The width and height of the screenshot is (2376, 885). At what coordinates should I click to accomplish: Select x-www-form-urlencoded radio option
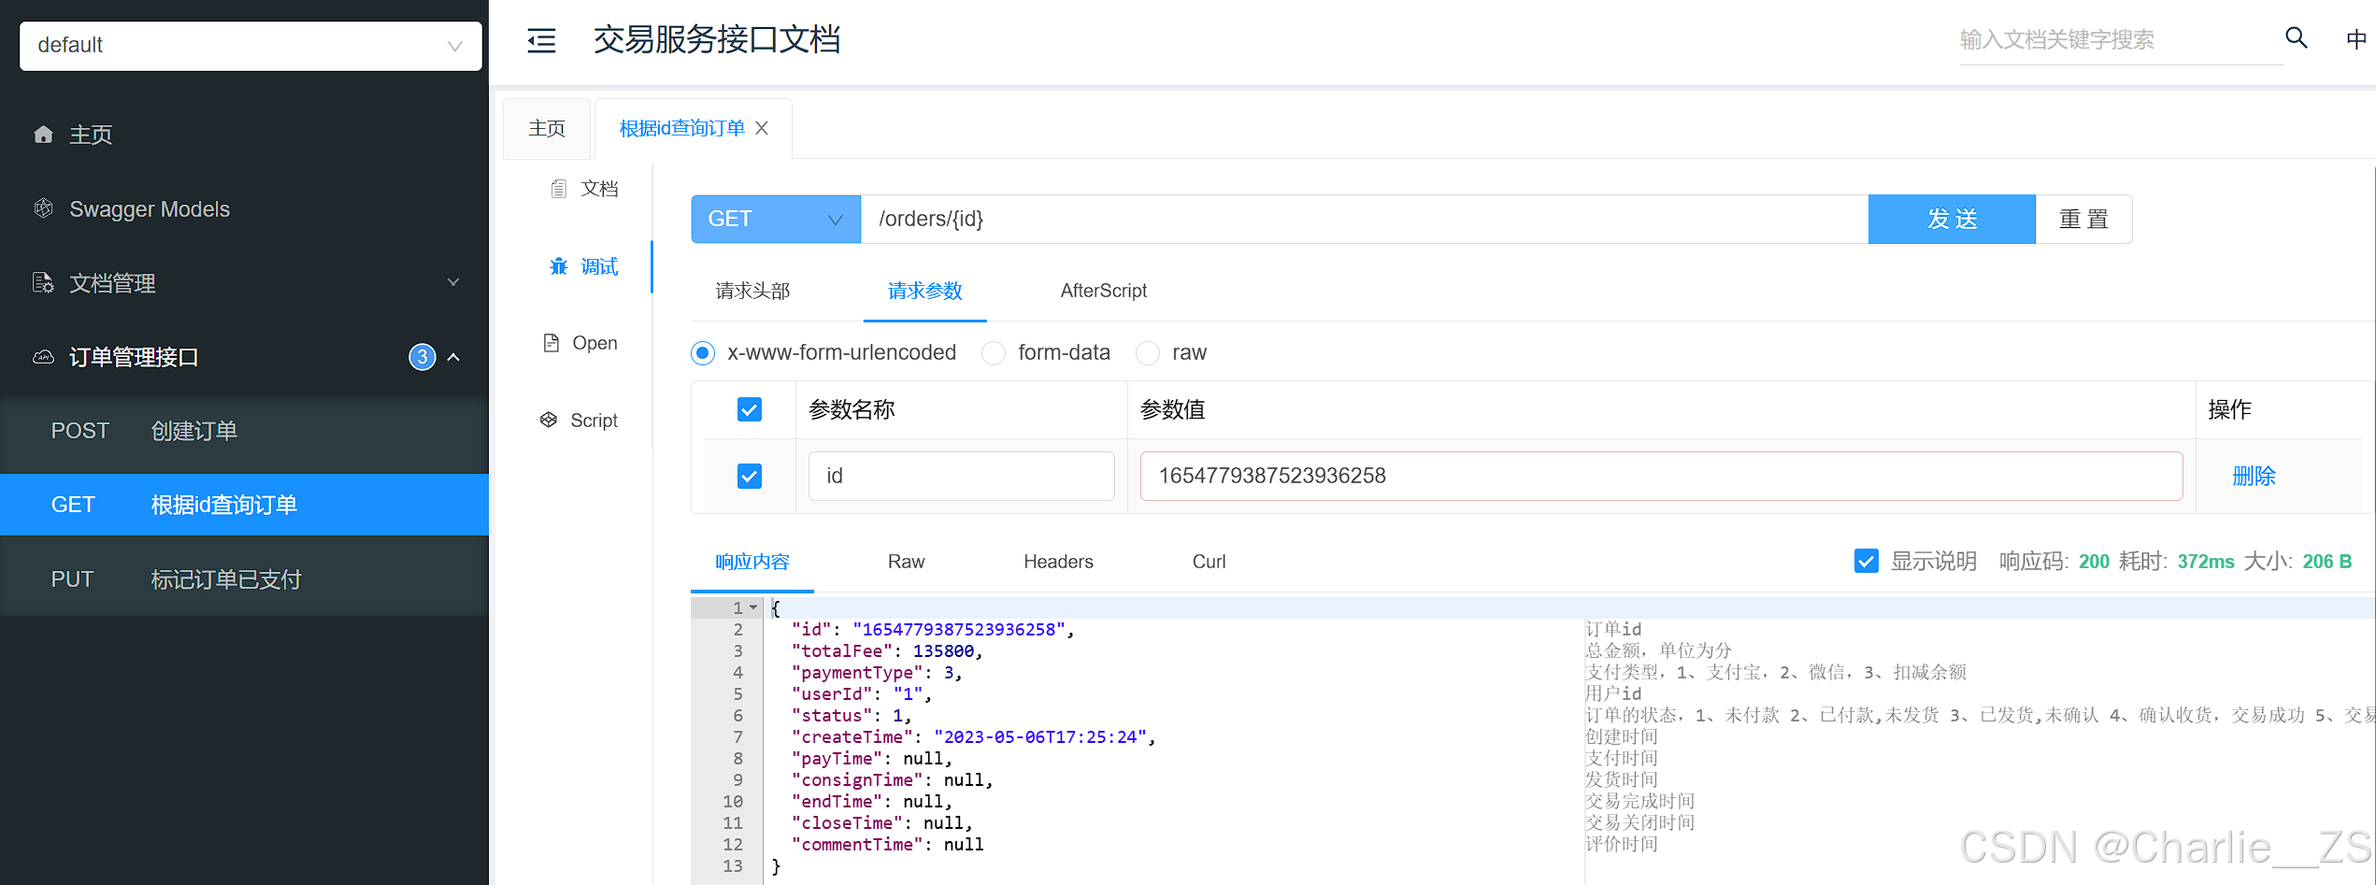click(703, 352)
